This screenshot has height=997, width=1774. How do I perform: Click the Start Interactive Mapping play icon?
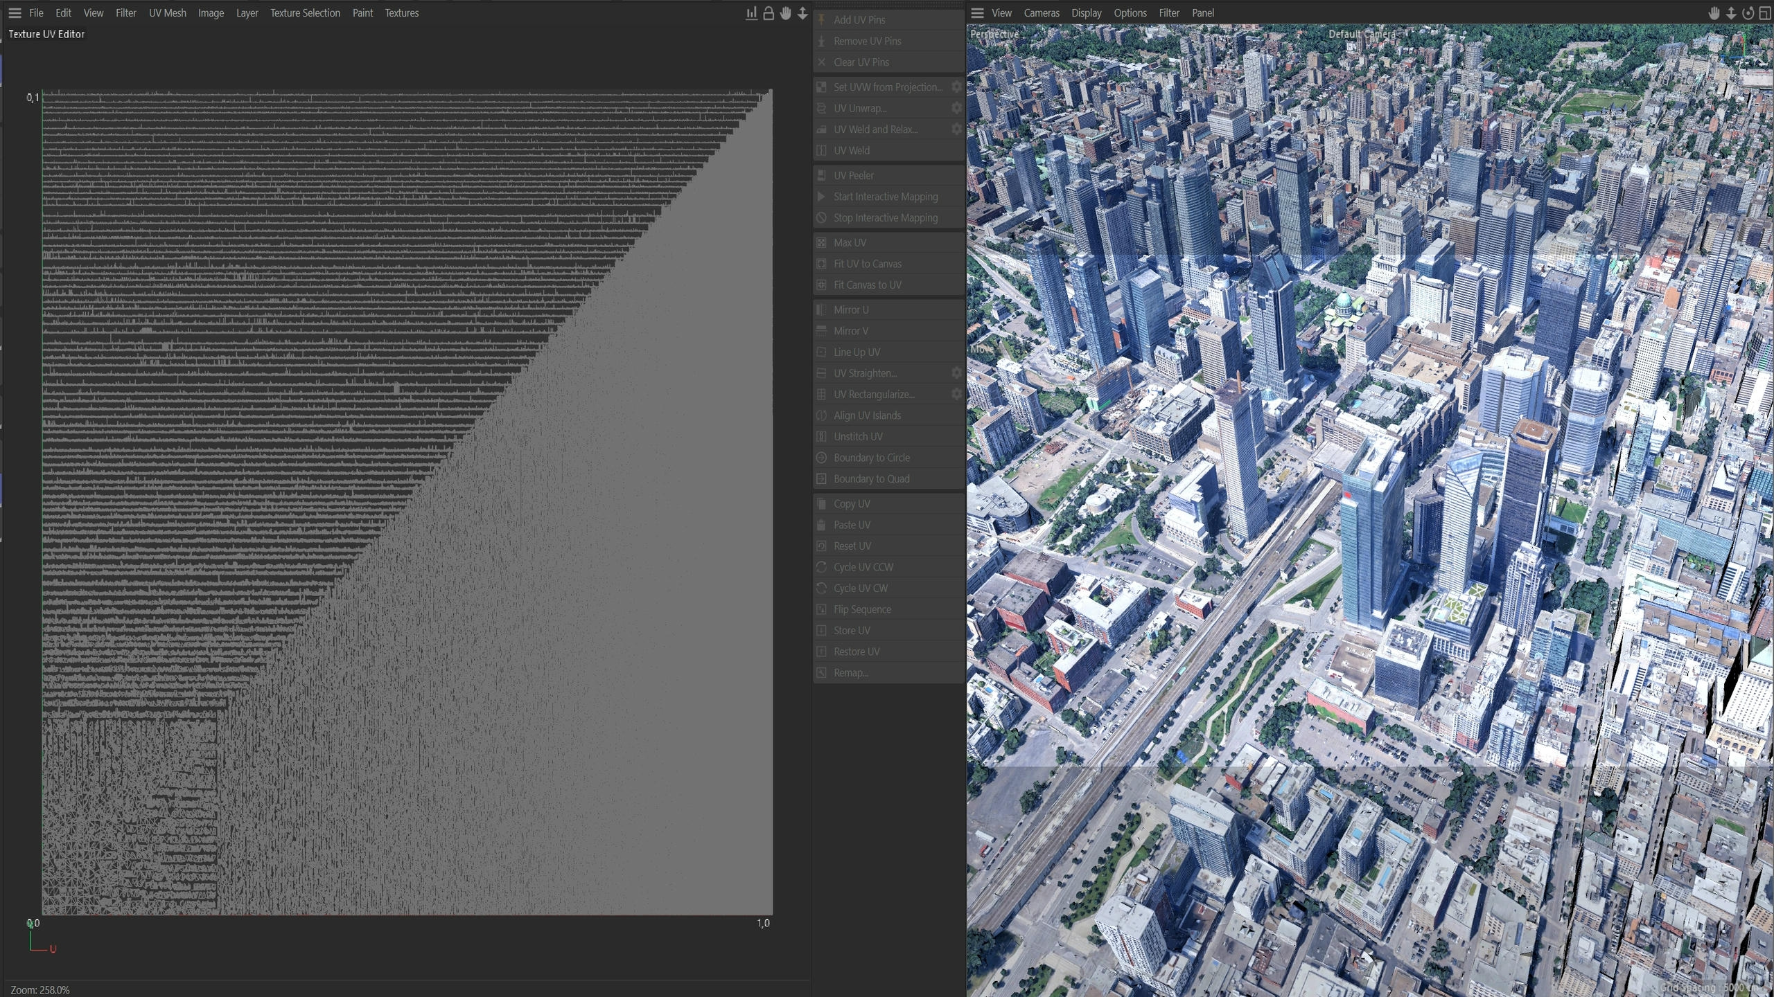(821, 197)
